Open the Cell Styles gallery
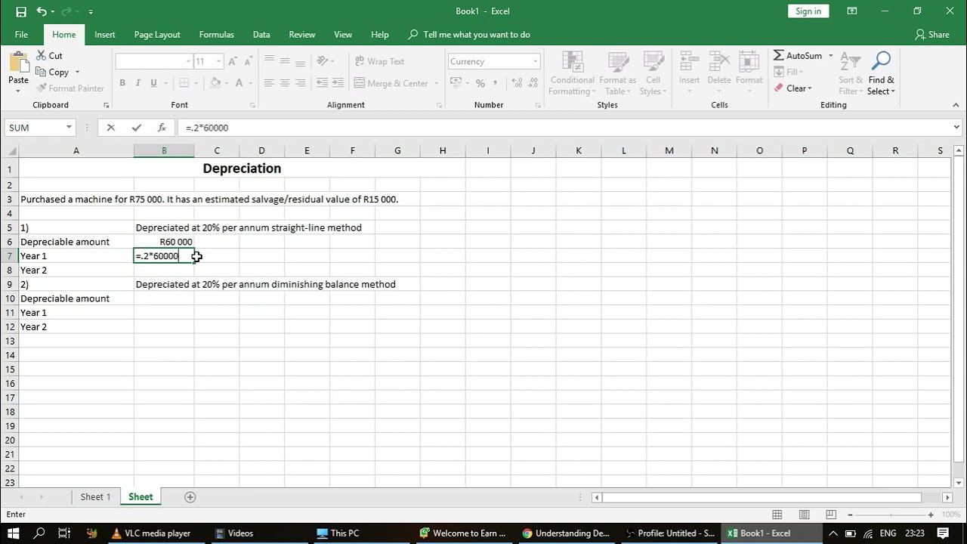Viewport: 967px width, 544px height. tap(653, 73)
